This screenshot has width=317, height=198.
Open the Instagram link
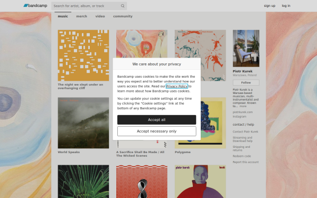click(239, 116)
